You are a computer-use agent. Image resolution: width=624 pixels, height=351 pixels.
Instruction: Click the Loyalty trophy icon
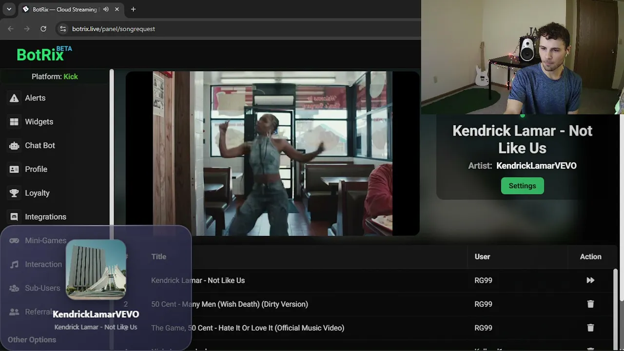pos(14,193)
